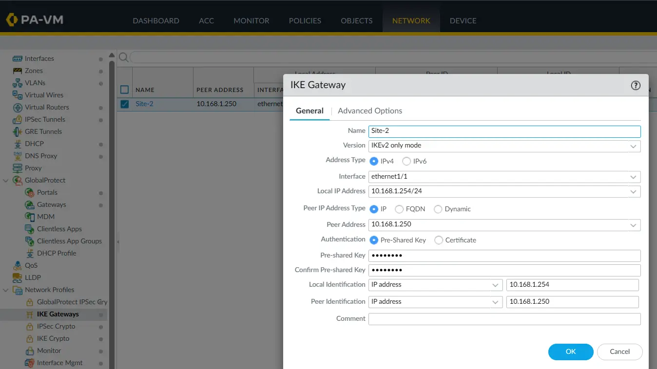657x369 pixels.
Task: Click the DHCP sidebar icon
Action: coord(18,144)
